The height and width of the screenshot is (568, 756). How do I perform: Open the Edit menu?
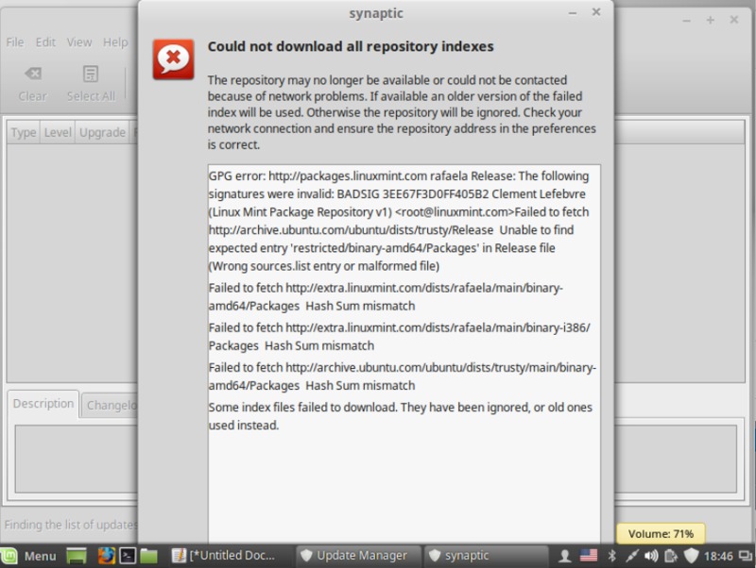[x=45, y=42]
